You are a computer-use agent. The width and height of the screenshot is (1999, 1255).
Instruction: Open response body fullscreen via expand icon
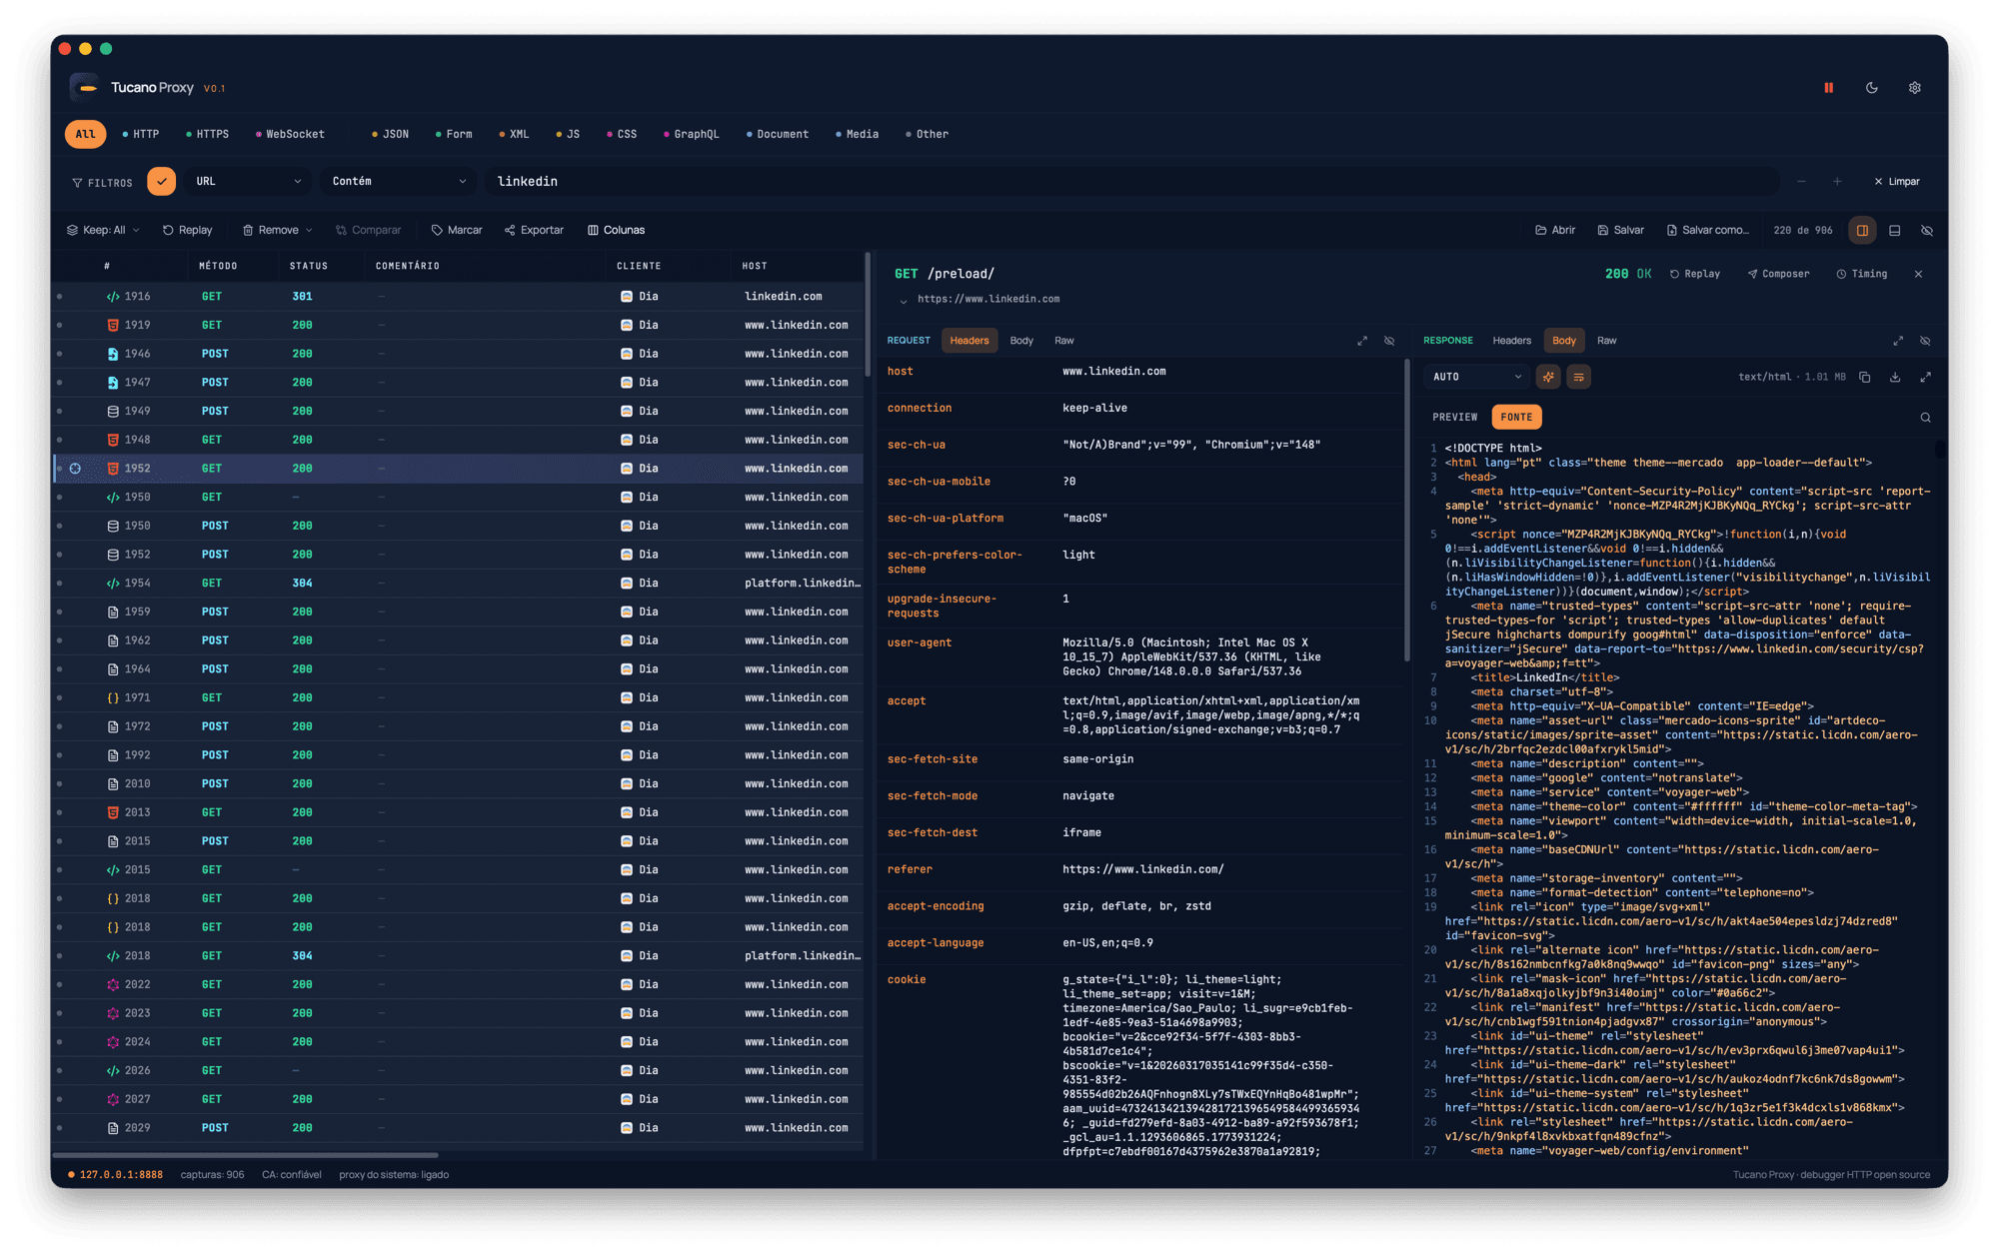point(1925,377)
